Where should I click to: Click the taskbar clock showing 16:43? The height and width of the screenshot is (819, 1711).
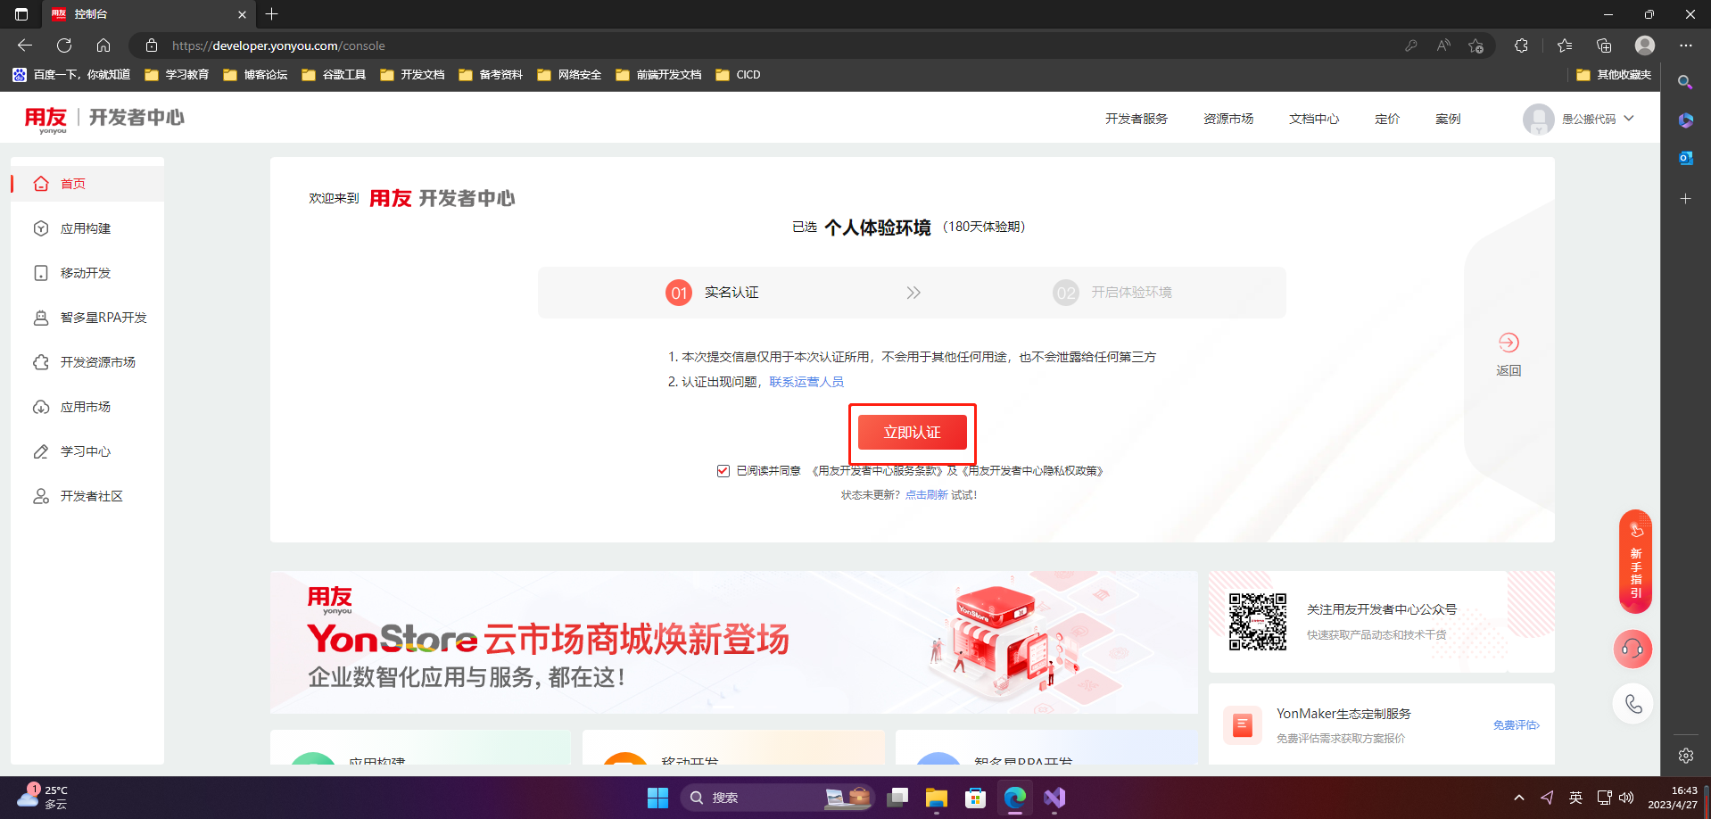[1673, 798]
